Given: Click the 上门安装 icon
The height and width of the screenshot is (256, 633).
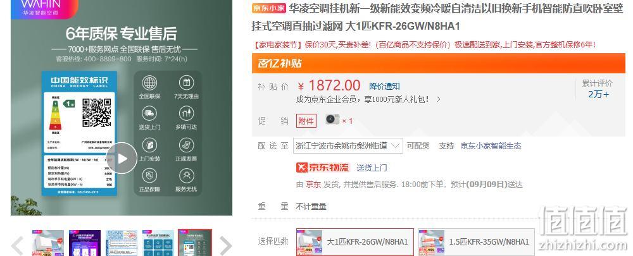Looking at the screenshot, I should [149, 145].
